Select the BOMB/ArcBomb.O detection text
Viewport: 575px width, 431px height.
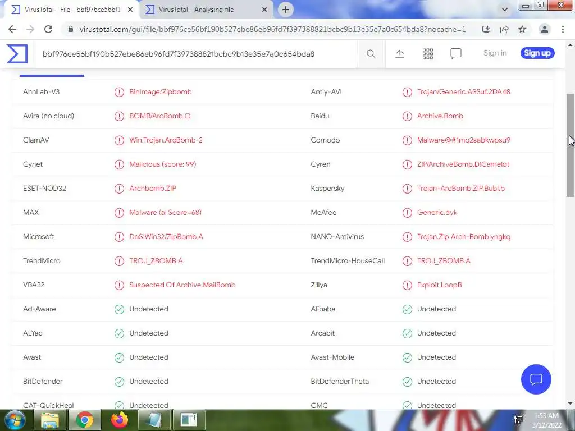coord(159,116)
